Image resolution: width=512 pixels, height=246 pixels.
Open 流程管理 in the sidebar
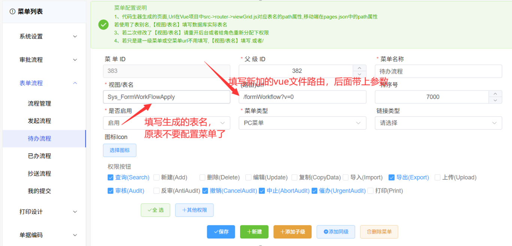click(x=39, y=104)
